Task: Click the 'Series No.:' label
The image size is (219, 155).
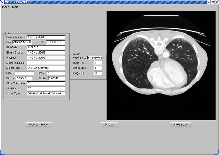Action: pyautogui.click(x=79, y=68)
